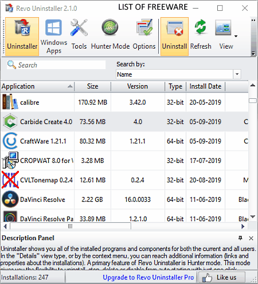Select the CVLTonemap 0.2.4 icon
This screenshot has height=284, width=258.
point(10,179)
